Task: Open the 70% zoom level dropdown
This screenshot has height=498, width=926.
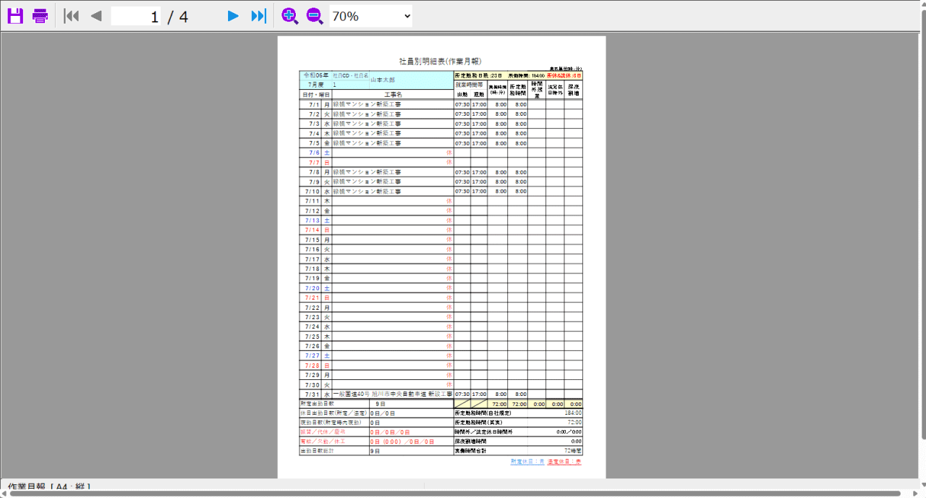Action: coord(371,16)
